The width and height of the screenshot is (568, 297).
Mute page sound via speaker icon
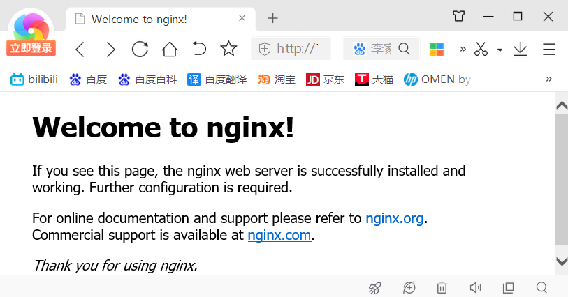click(x=475, y=288)
